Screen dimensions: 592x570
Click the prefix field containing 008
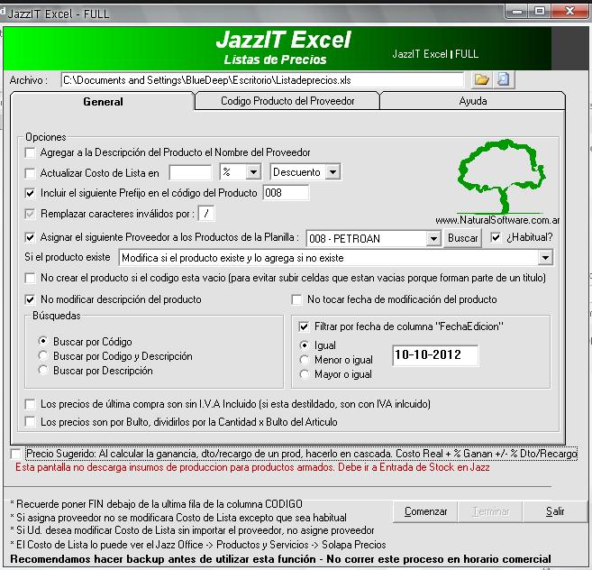point(286,193)
